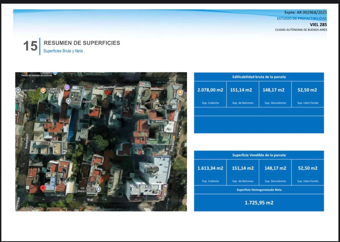Open the aerial map image
340x242 pixels.
101,142
